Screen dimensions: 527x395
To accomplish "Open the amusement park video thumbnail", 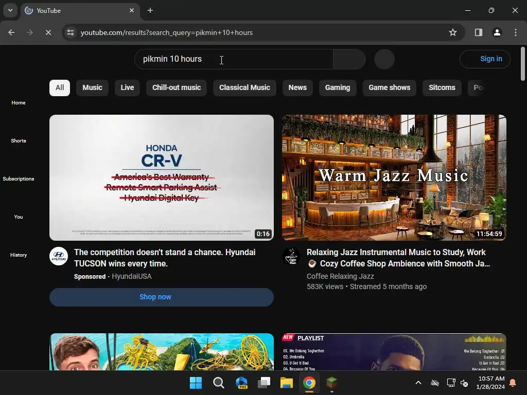I will pyautogui.click(x=162, y=352).
